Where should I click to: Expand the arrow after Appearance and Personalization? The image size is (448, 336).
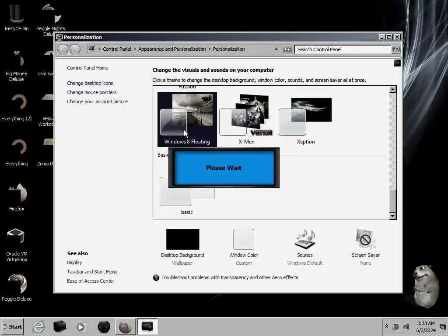[210, 49]
